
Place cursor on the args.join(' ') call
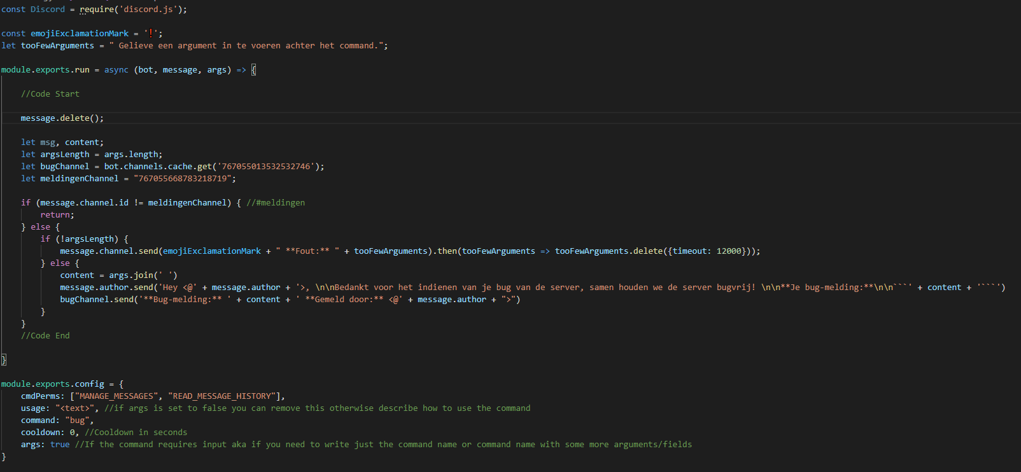(143, 275)
